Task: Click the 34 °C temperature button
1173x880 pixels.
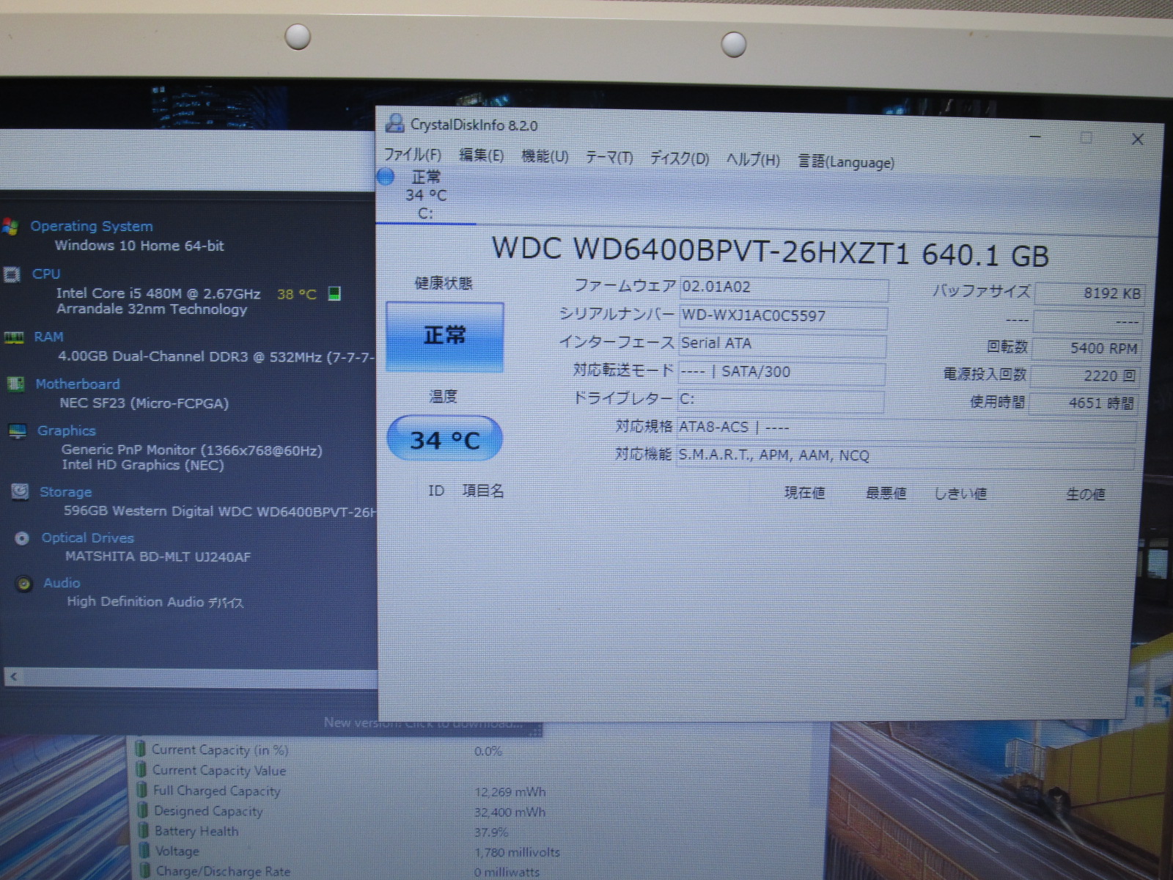Action: coord(444,439)
